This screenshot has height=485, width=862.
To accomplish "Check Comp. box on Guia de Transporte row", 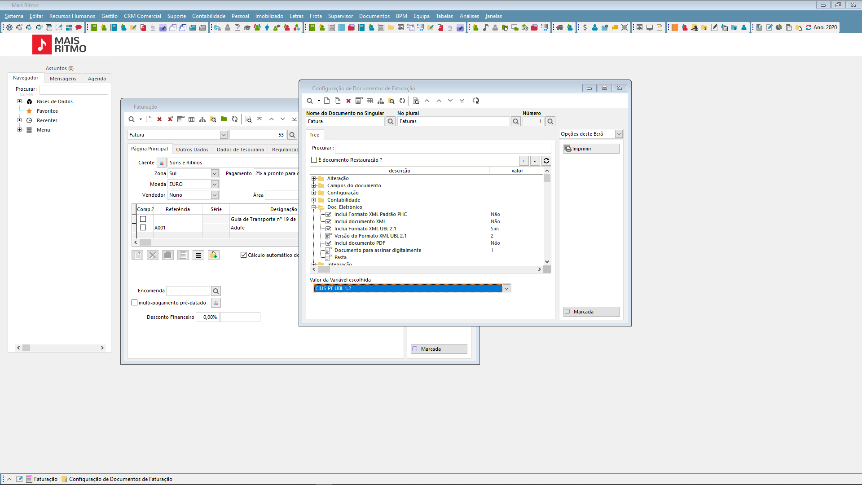I will click(x=143, y=219).
